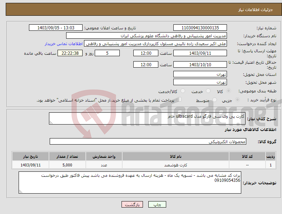
Task: Click the buyer organization name field
Action: tap(147, 36)
